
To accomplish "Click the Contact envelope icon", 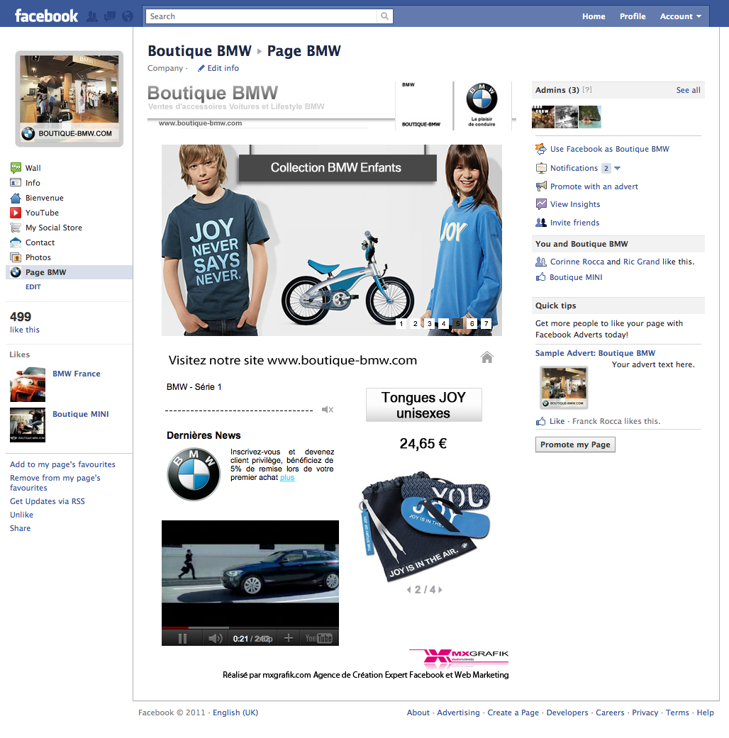I will 16,242.
